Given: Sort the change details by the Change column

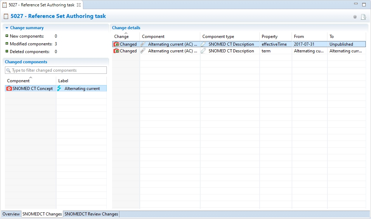Looking at the screenshot, I should pos(122,37).
